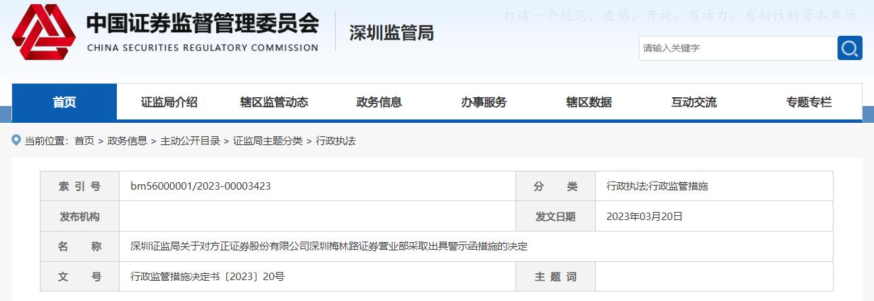Click the location pin icon in breadcrumb
Viewport: 874px width, 301px height.
(16, 140)
